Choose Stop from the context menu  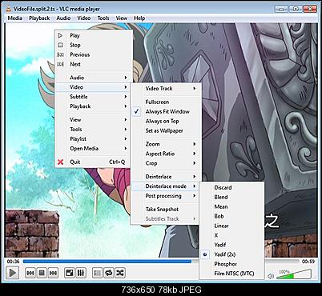[x=94, y=45]
